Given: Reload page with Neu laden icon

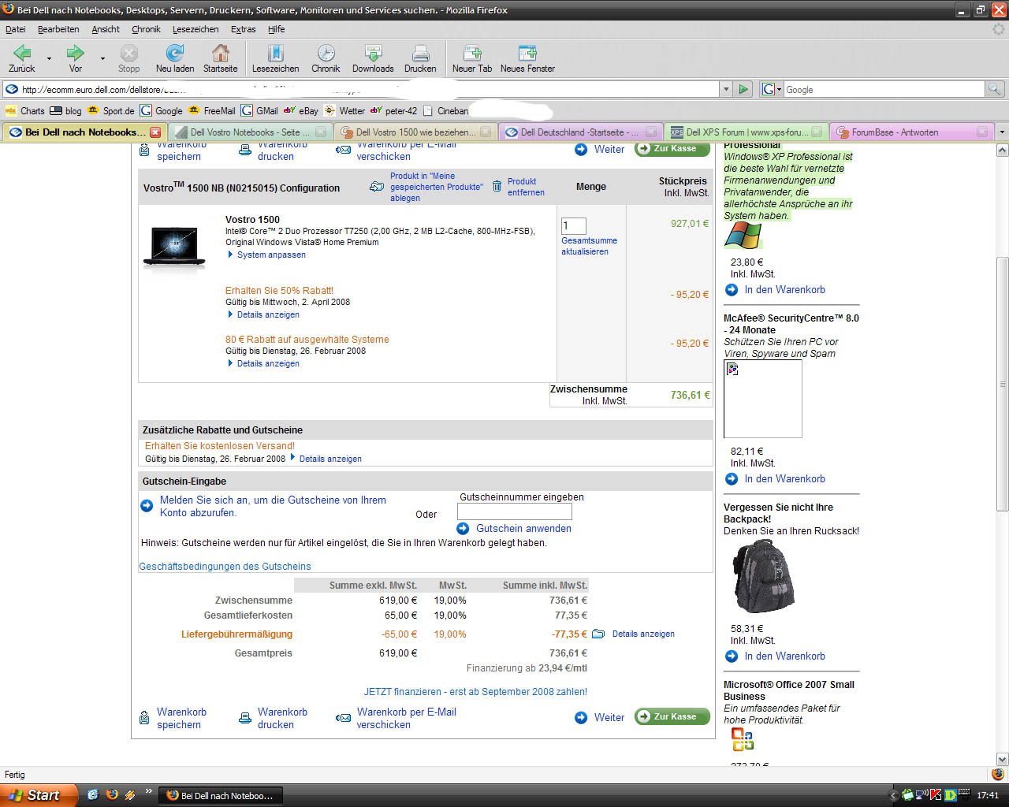Looking at the screenshot, I should [174, 54].
